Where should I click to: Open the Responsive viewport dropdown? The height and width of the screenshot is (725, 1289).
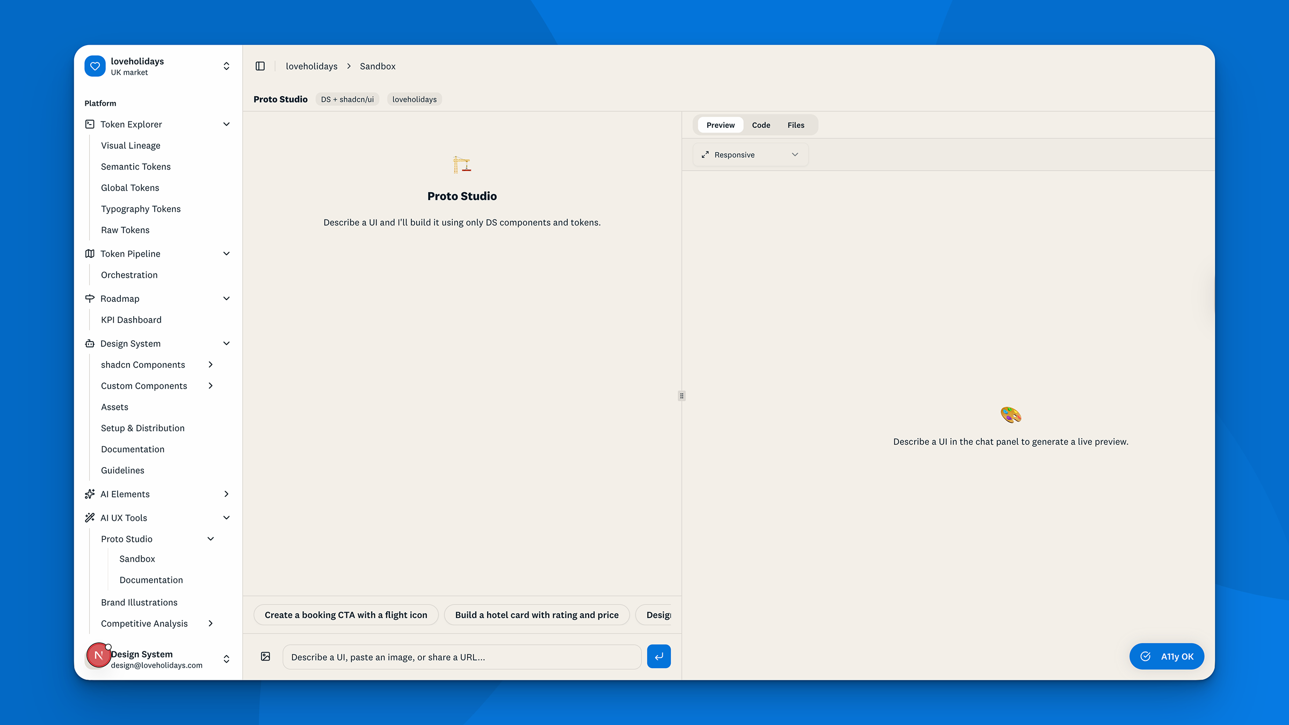pyautogui.click(x=750, y=155)
